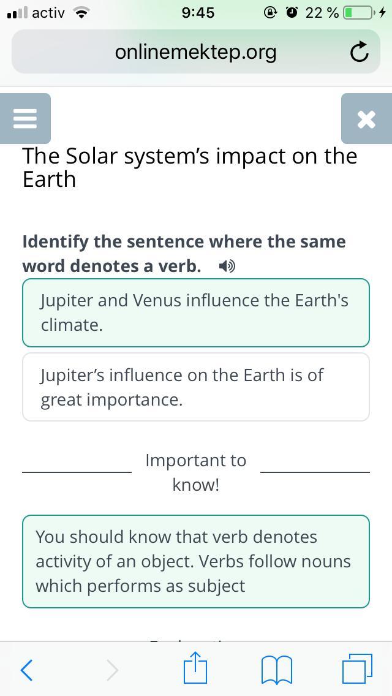The image size is (392, 696).
Task: Open the hamburger menu
Action: click(25, 118)
